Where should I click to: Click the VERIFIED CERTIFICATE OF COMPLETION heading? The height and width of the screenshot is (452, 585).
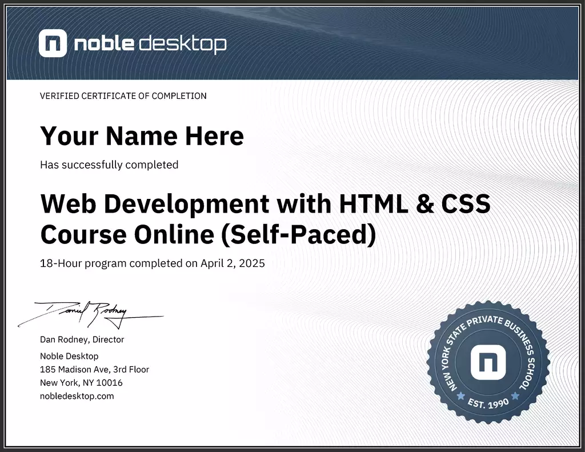123,96
